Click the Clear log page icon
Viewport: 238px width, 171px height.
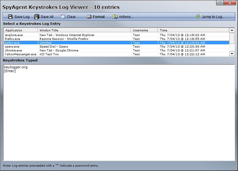pyautogui.click(x=63, y=17)
